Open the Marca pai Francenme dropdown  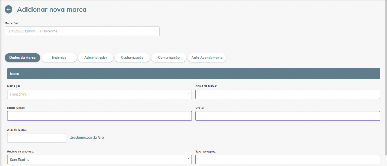coord(99,94)
